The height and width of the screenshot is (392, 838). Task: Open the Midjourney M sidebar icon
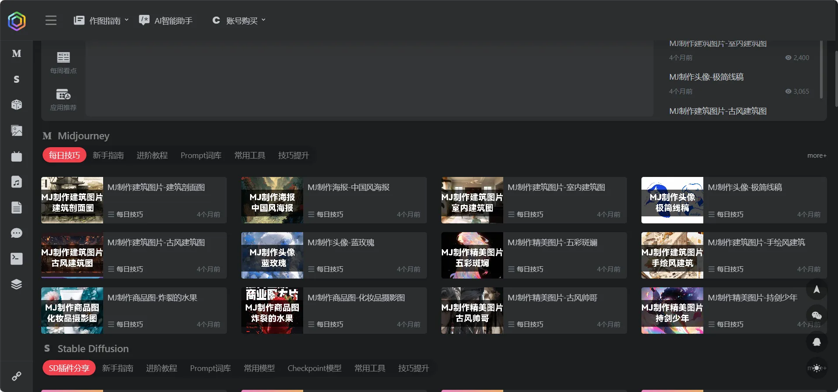point(17,53)
